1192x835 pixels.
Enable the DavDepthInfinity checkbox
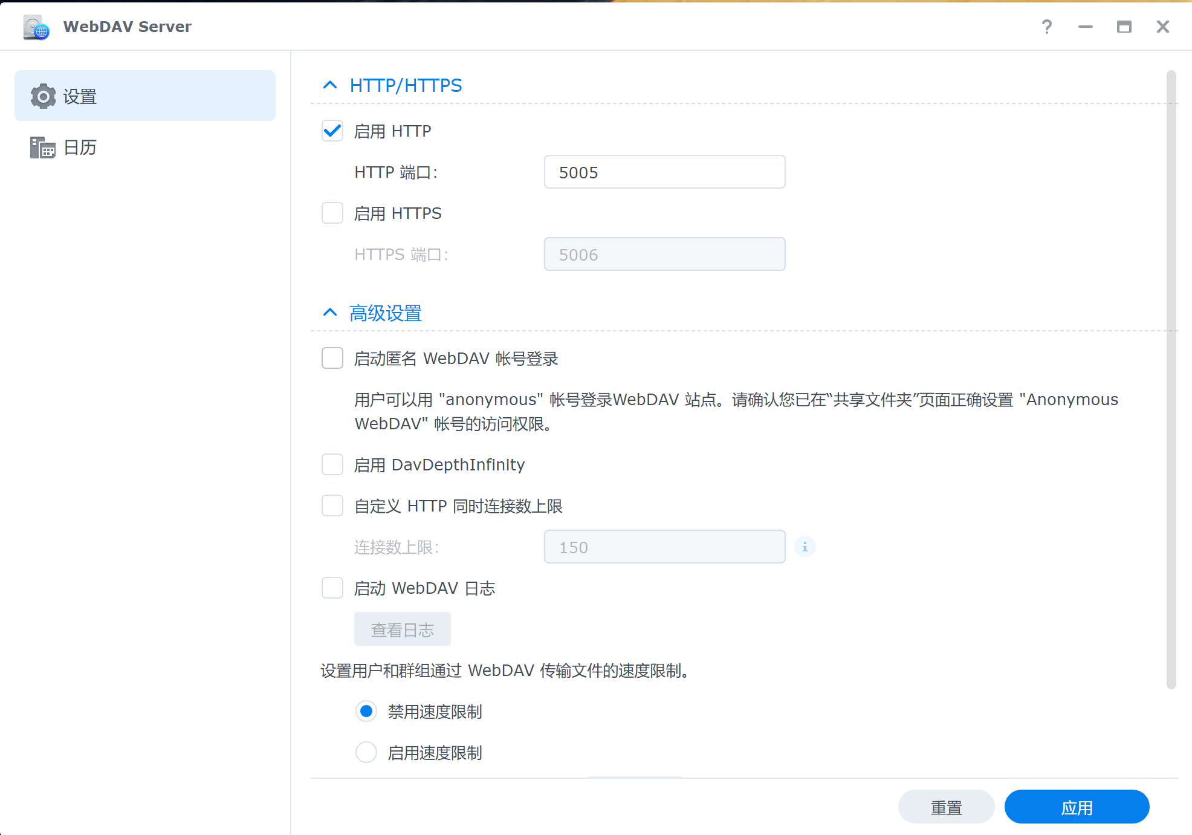tap(332, 464)
